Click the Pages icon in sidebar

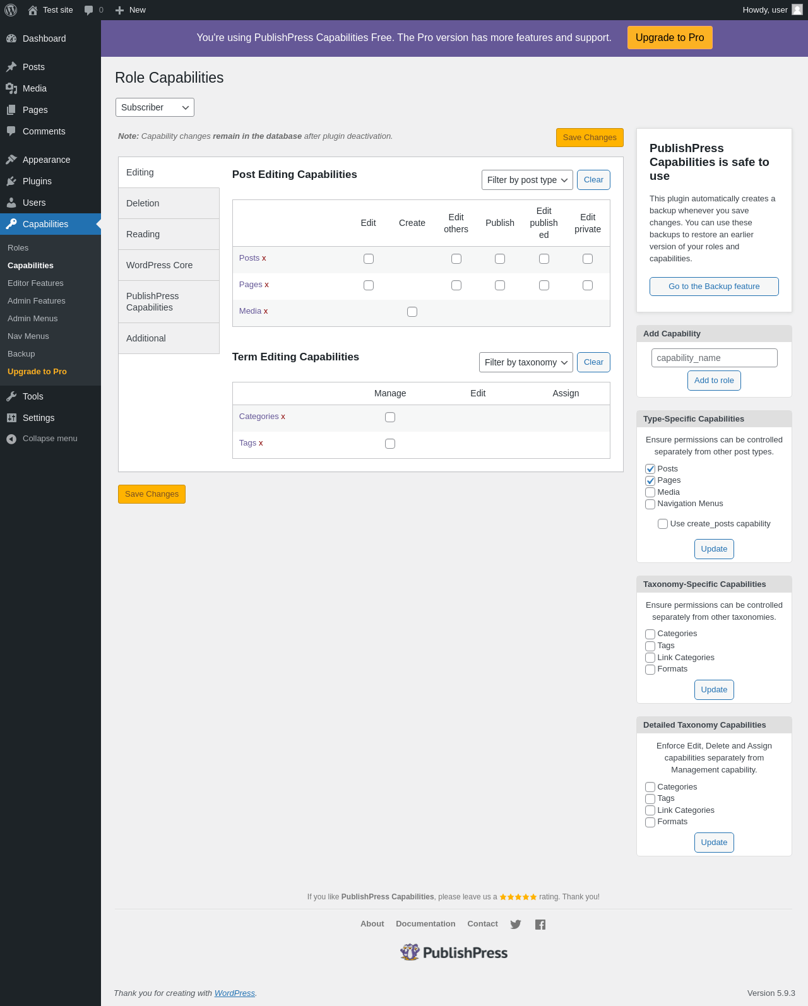pyautogui.click(x=11, y=110)
